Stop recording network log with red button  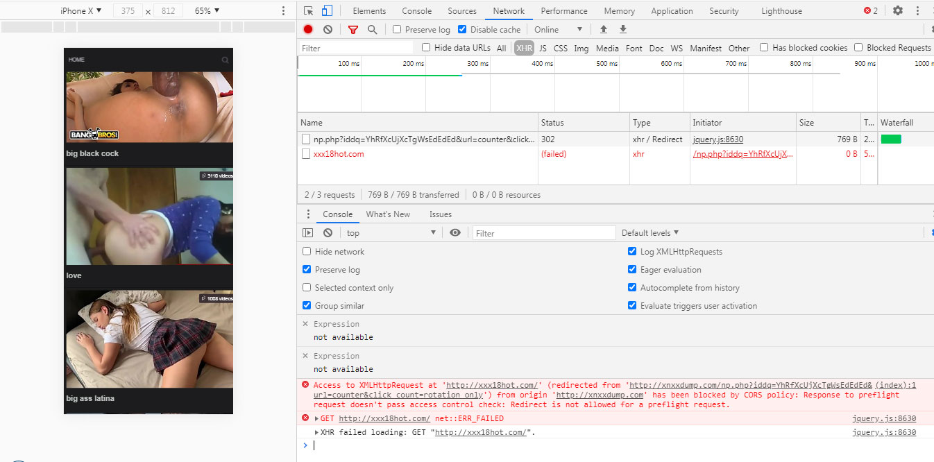click(308, 29)
